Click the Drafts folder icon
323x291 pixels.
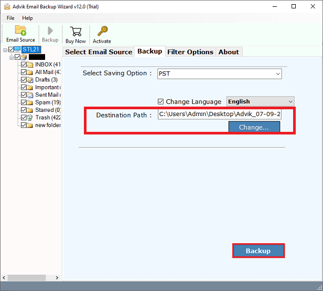click(30, 80)
